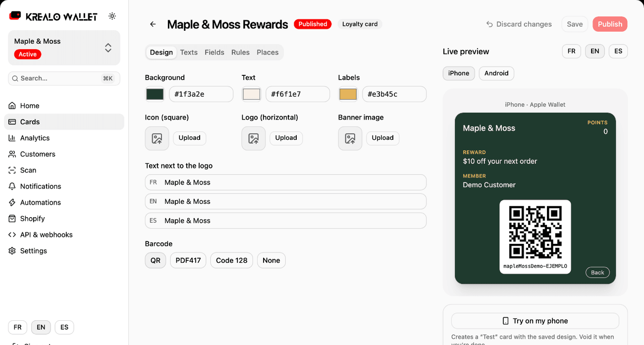The width and height of the screenshot is (644, 345).
Task: Set live preview language to FR
Action: [x=572, y=51]
